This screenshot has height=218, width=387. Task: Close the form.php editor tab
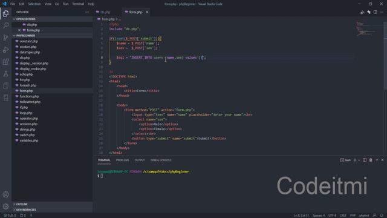pos(147,12)
